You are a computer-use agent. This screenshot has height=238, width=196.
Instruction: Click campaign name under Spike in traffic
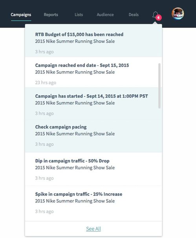(x=75, y=201)
